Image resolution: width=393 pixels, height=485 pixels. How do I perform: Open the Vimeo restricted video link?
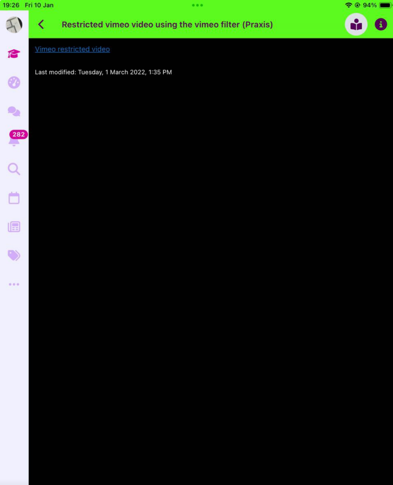point(72,49)
